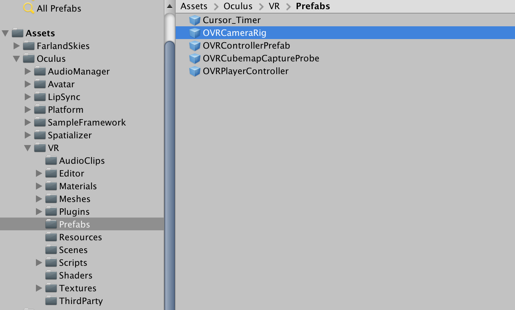Click the ThirdParty folder icon

click(x=51, y=301)
